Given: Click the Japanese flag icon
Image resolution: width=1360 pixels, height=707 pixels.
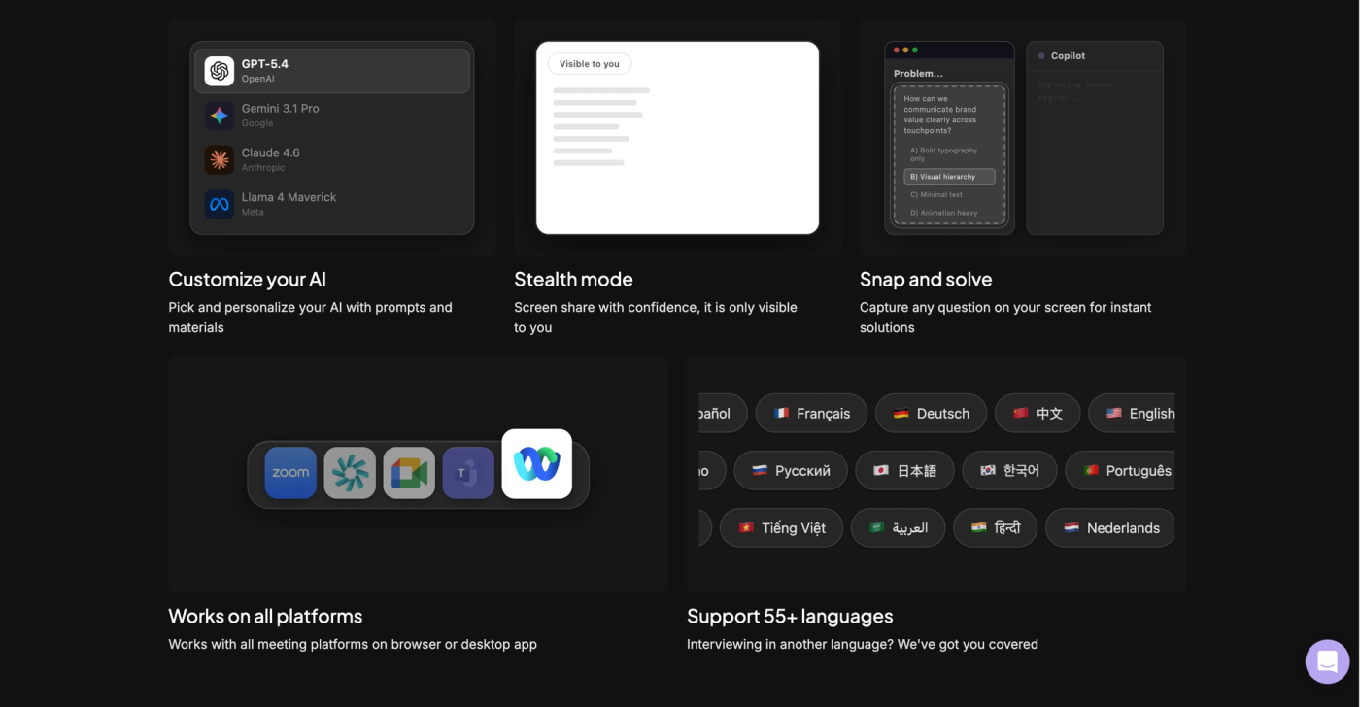Looking at the screenshot, I should (881, 470).
